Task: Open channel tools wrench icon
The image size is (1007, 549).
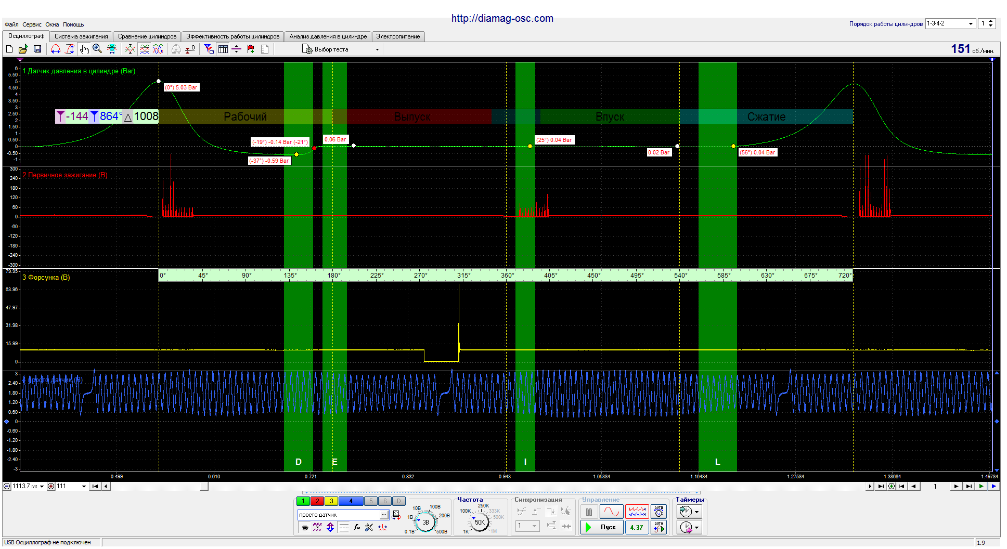Action: [369, 527]
